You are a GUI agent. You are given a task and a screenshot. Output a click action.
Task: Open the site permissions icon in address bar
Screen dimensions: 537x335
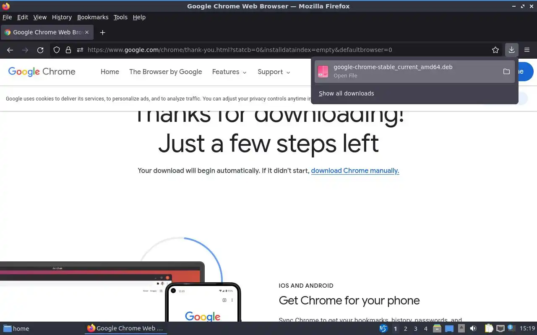coord(80,50)
